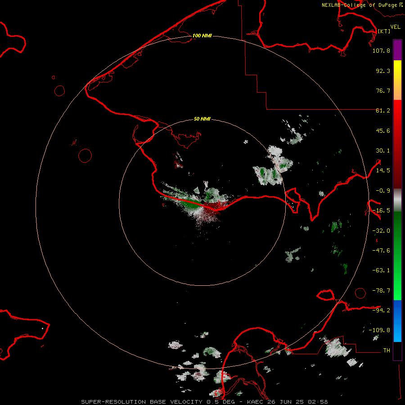Click the -0.9 legend value
405x405 pixels.
coord(383,191)
